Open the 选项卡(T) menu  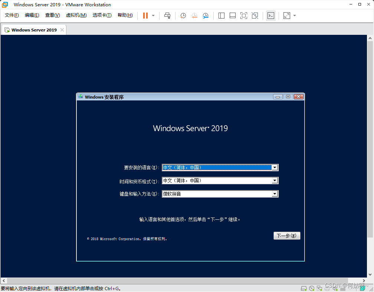pyautogui.click(x=102, y=15)
